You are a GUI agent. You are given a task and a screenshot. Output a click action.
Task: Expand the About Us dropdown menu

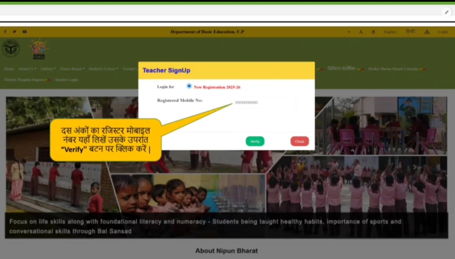[27, 69]
